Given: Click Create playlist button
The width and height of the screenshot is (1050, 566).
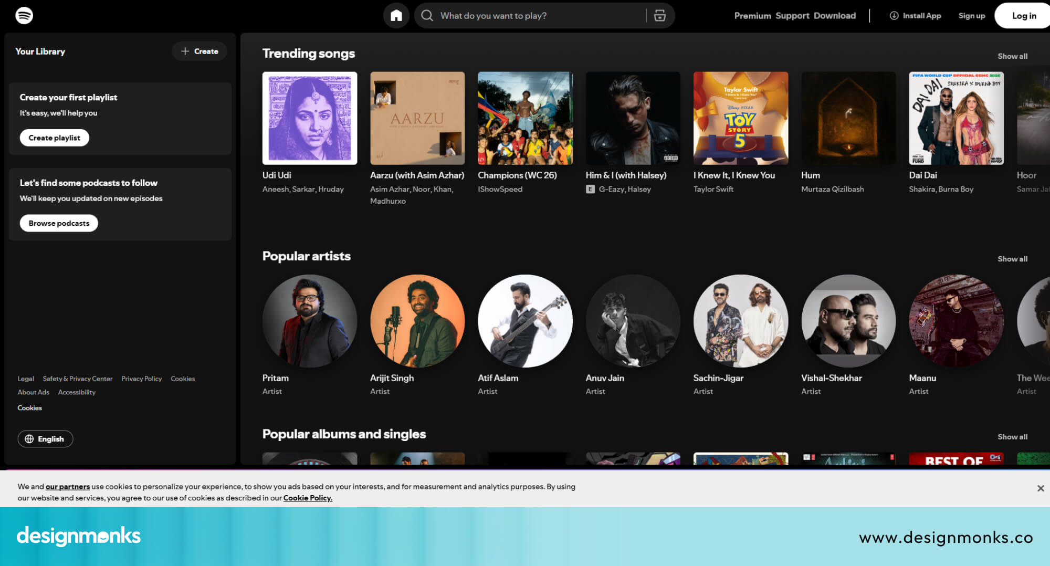Looking at the screenshot, I should click(x=55, y=138).
